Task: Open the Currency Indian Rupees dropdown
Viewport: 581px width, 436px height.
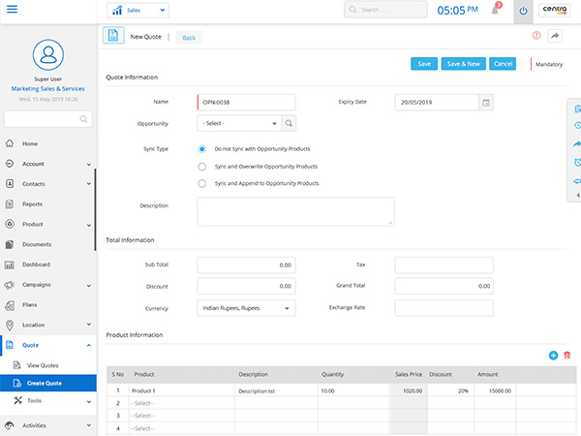Action: (x=246, y=308)
